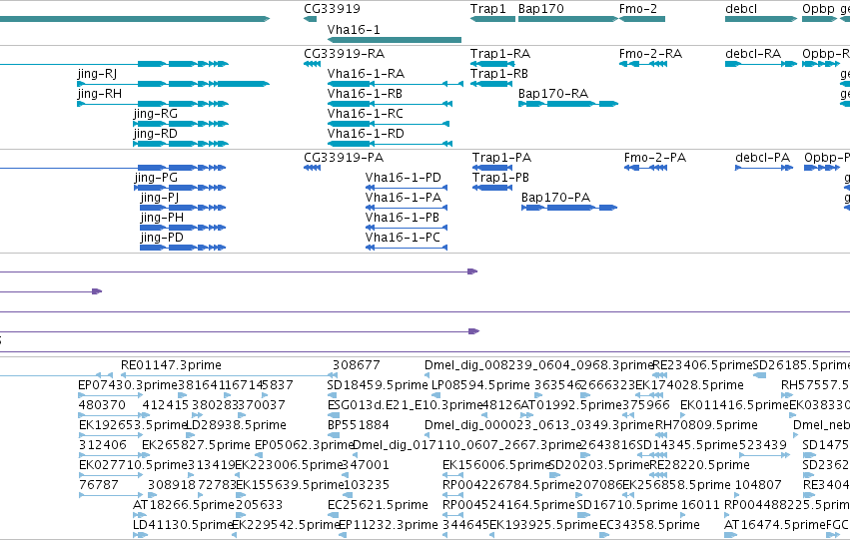Click protein label jing-PJ
850x540 pixels.
point(160,198)
